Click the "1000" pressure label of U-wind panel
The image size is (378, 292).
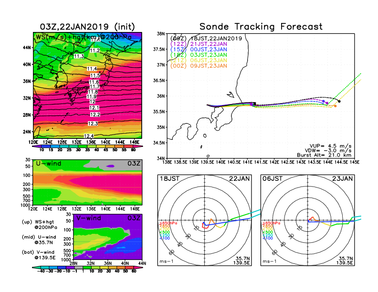click(x=26, y=205)
